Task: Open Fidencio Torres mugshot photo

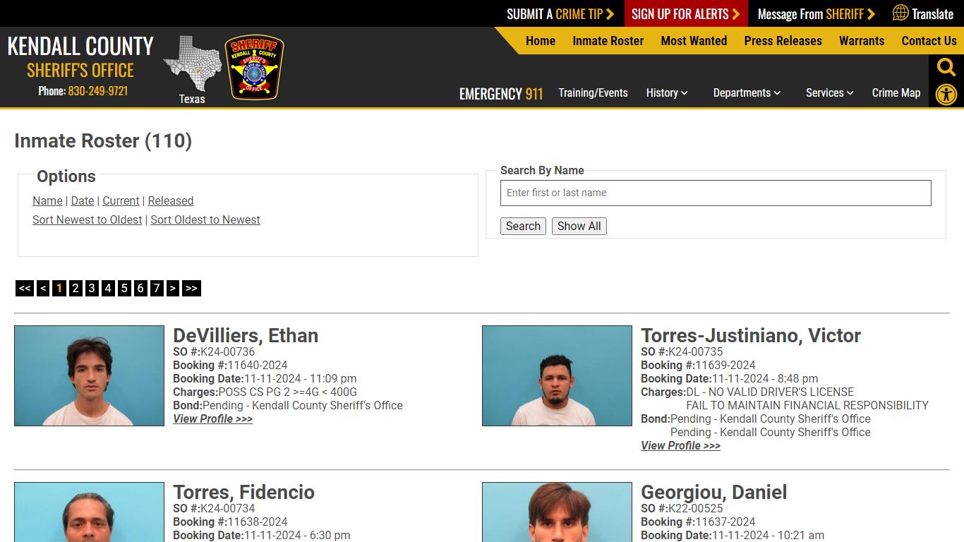Action: pyautogui.click(x=89, y=512)
